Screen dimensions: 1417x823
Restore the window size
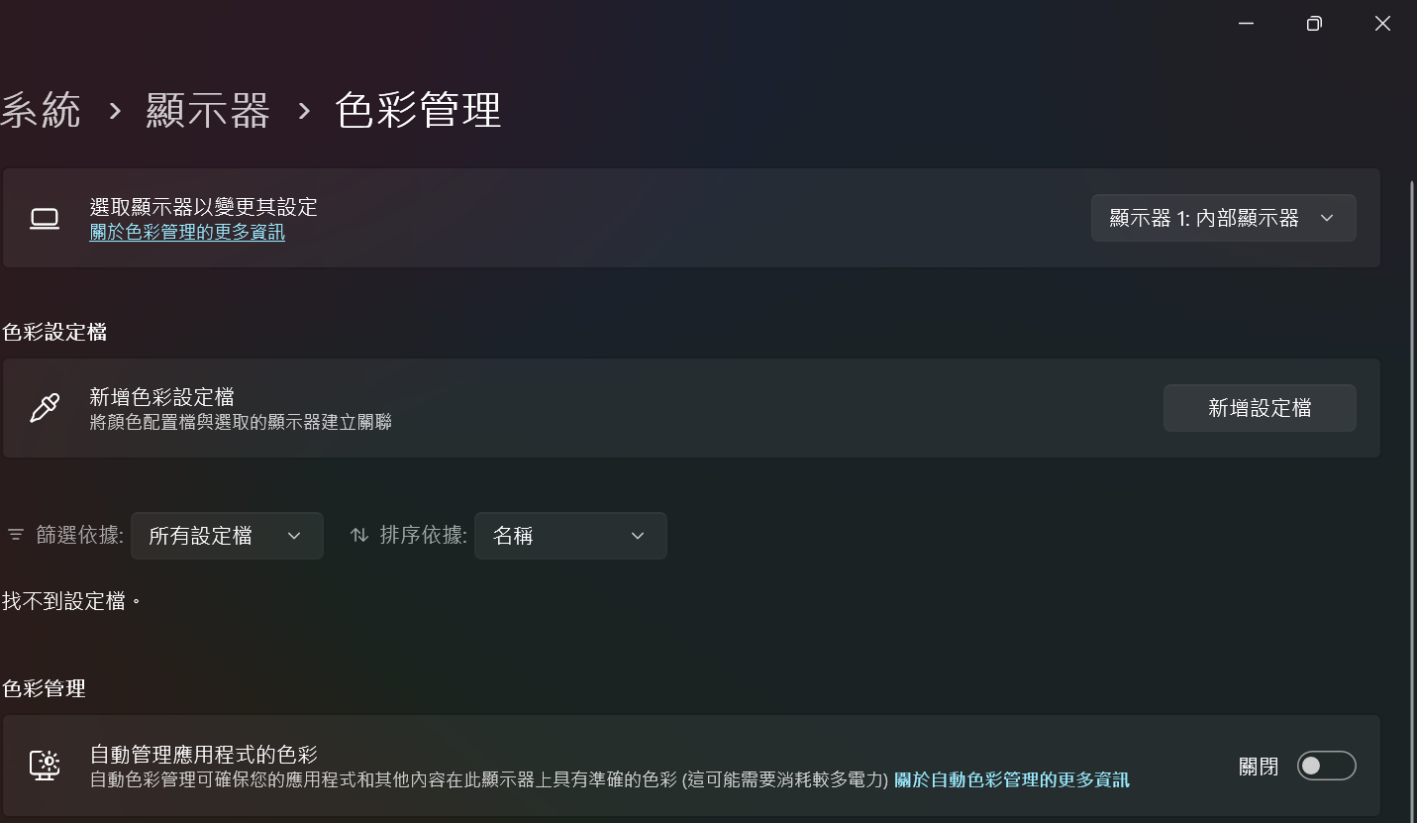pos(1314,24)
